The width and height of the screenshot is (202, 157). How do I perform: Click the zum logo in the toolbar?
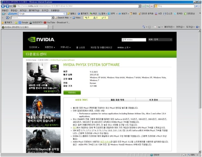coord(12,14)
